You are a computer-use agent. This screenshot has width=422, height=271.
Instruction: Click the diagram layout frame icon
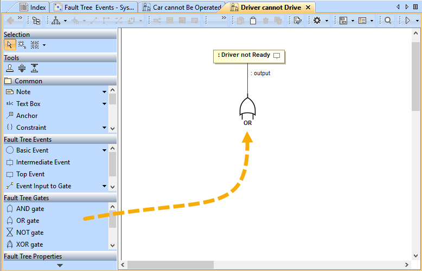coord(343,21)
